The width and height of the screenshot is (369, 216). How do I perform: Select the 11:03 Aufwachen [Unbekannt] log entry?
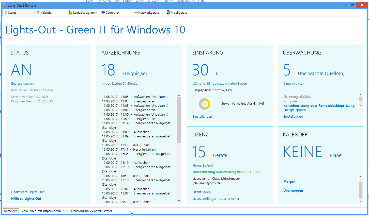click(135, 106)
